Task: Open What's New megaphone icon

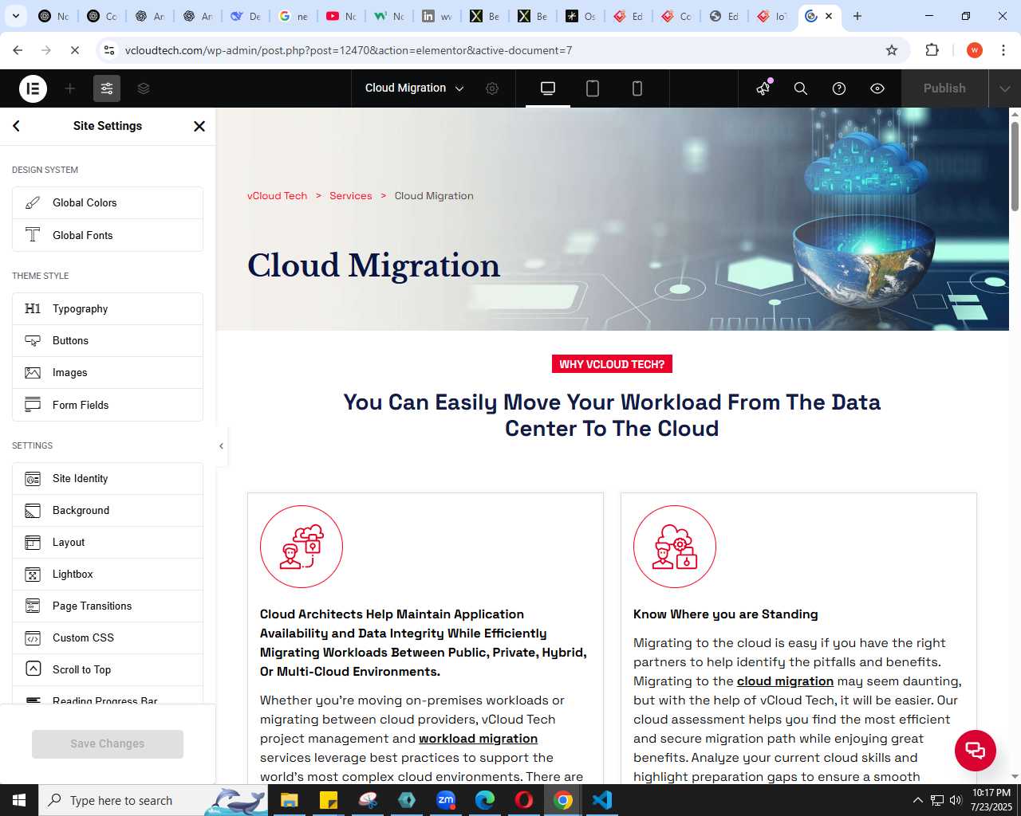Action: click(763, 88)
